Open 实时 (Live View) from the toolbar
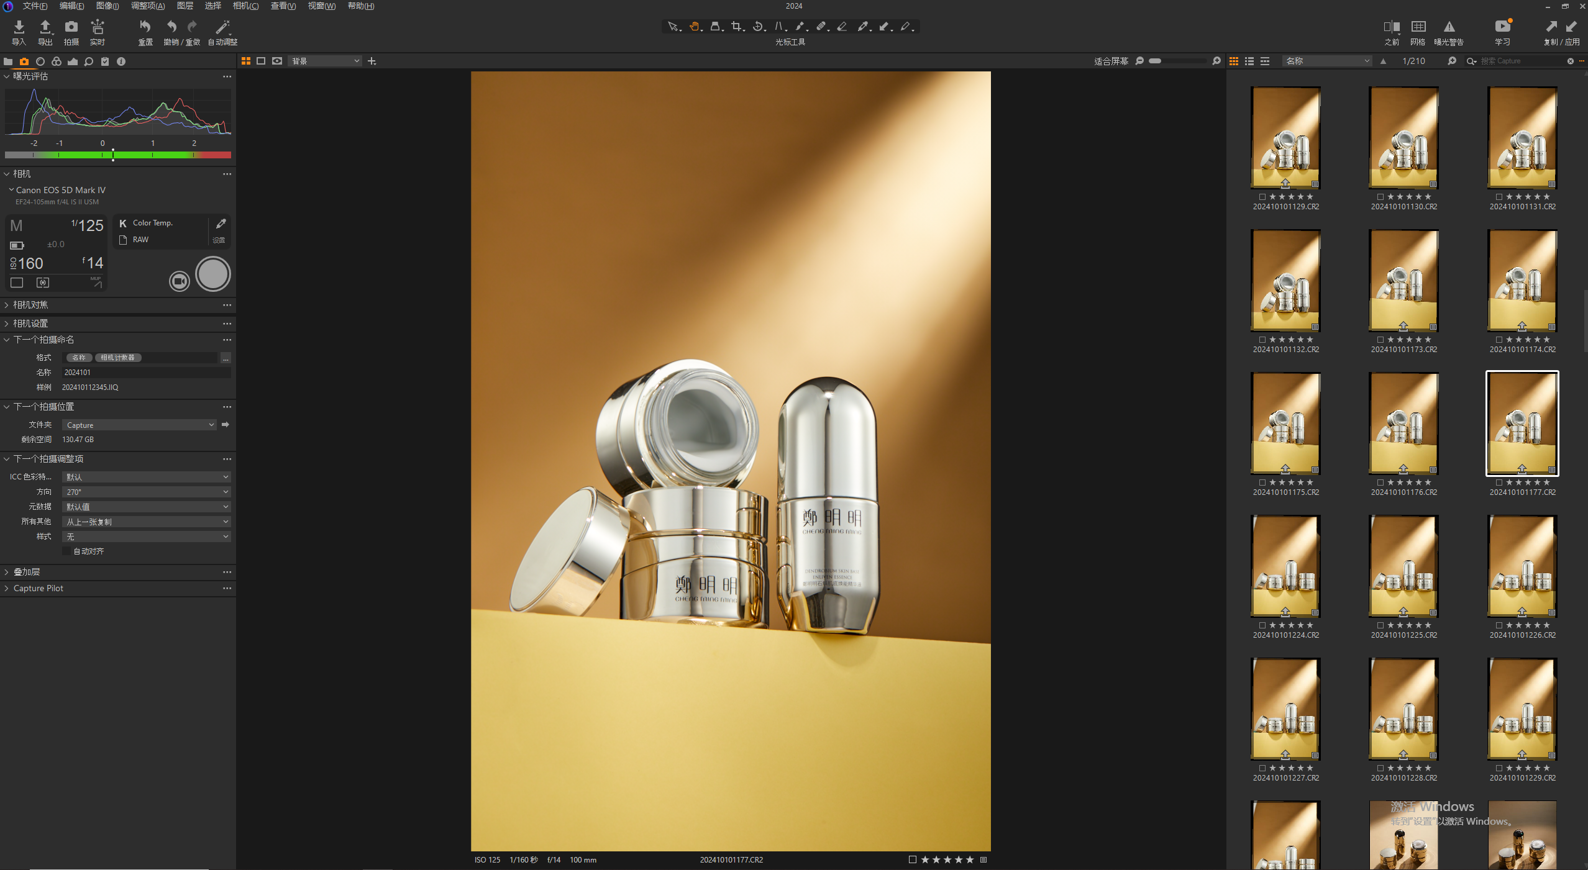Viewport: 1588px width, 870px height. pyautogui.click(x=98, y=27)
